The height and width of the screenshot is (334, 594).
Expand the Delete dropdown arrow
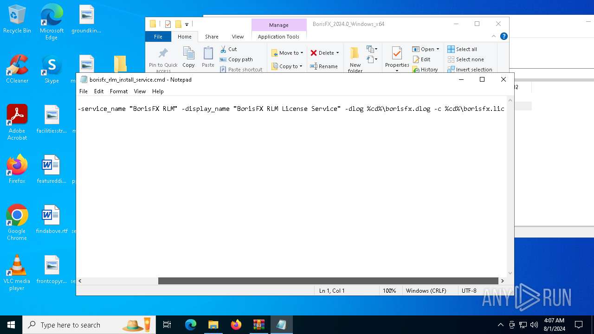(x=337, y=53)
